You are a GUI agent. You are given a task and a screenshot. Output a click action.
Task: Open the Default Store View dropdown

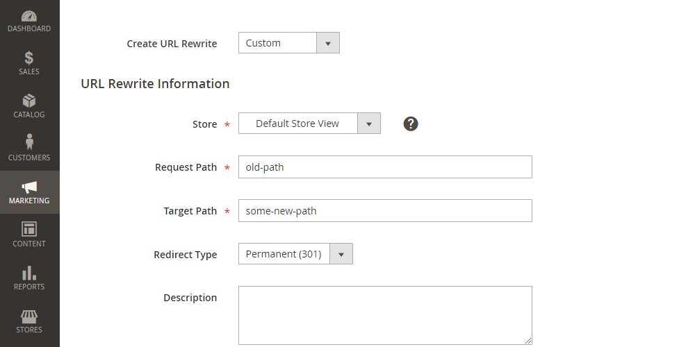[x=309, y=124]
